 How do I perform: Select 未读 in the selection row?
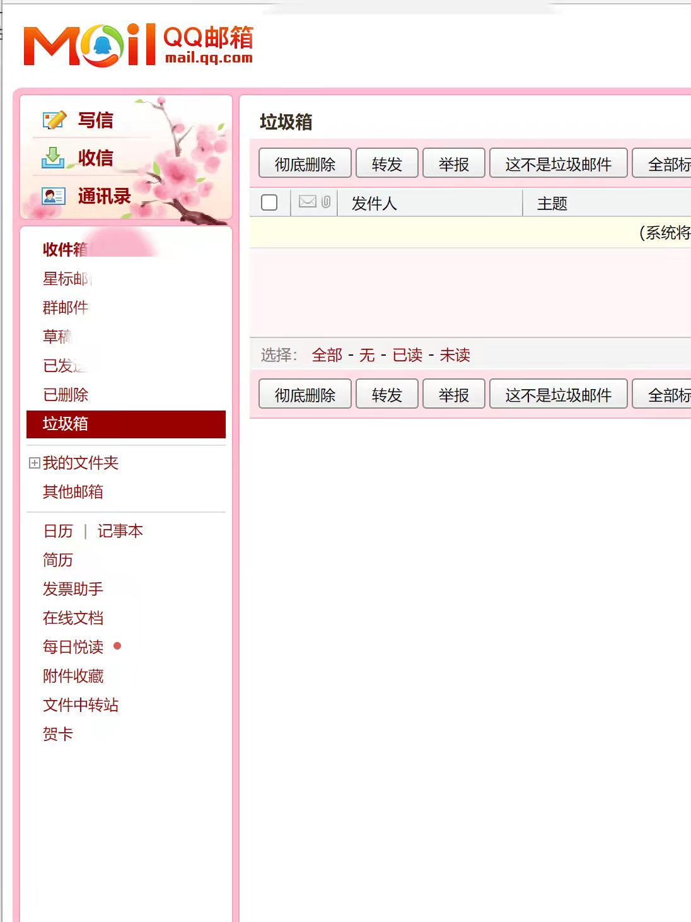455,355
